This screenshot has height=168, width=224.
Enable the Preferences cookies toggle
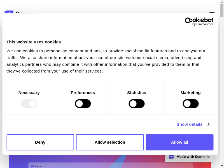[x=83, y=104]
